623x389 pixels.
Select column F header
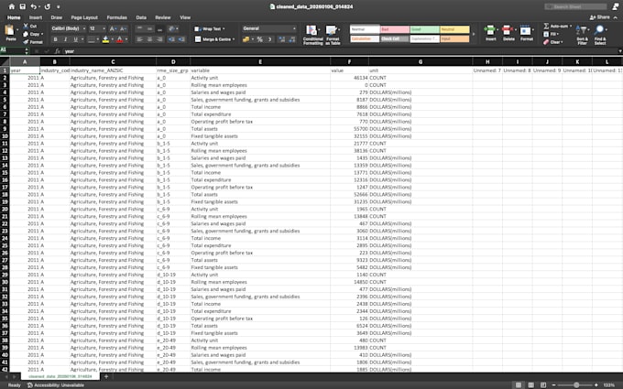click(x=349, y=61)
